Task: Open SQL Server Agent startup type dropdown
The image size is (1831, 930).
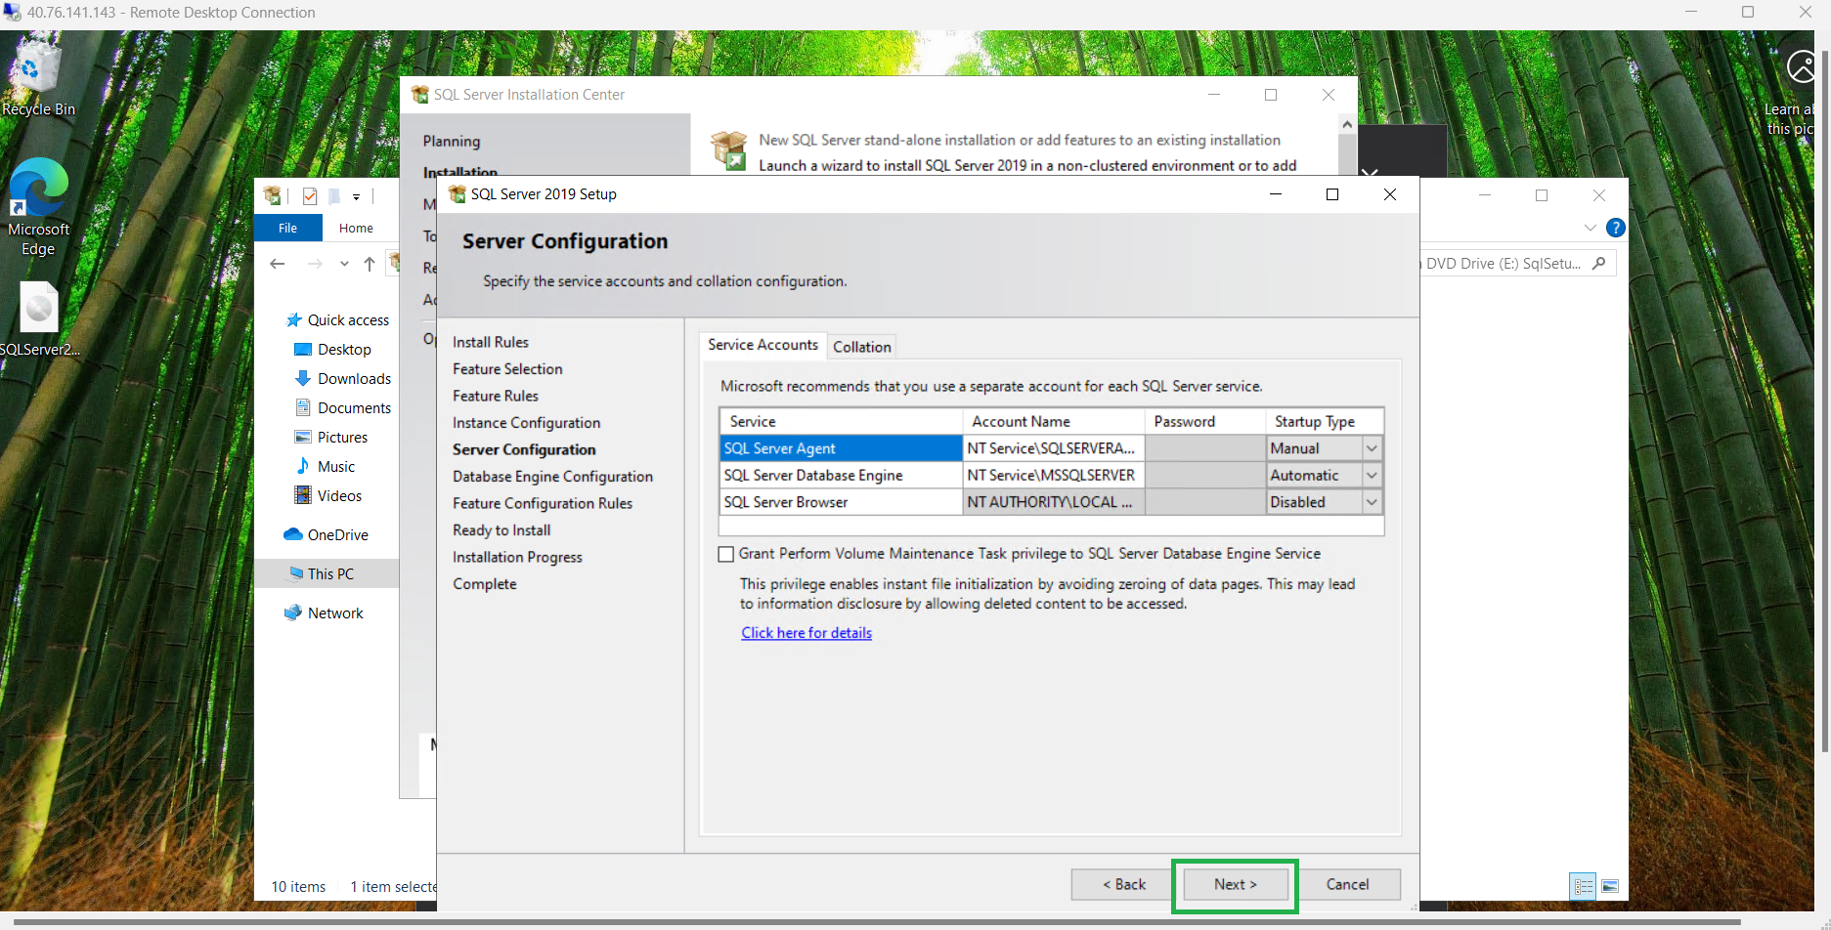Action: tap(1372, 448)
